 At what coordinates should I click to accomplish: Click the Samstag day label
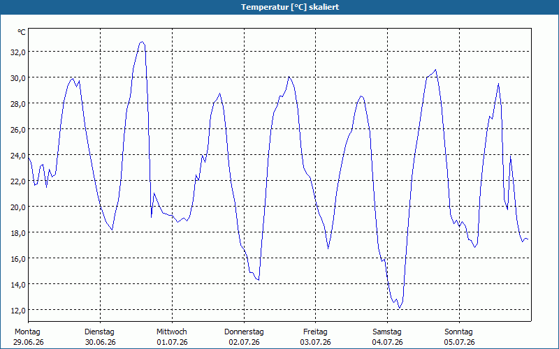click(387, 332)
